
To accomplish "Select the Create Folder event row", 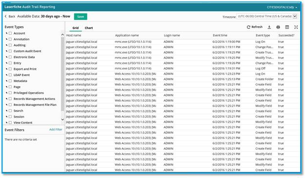I will point(183,79).
